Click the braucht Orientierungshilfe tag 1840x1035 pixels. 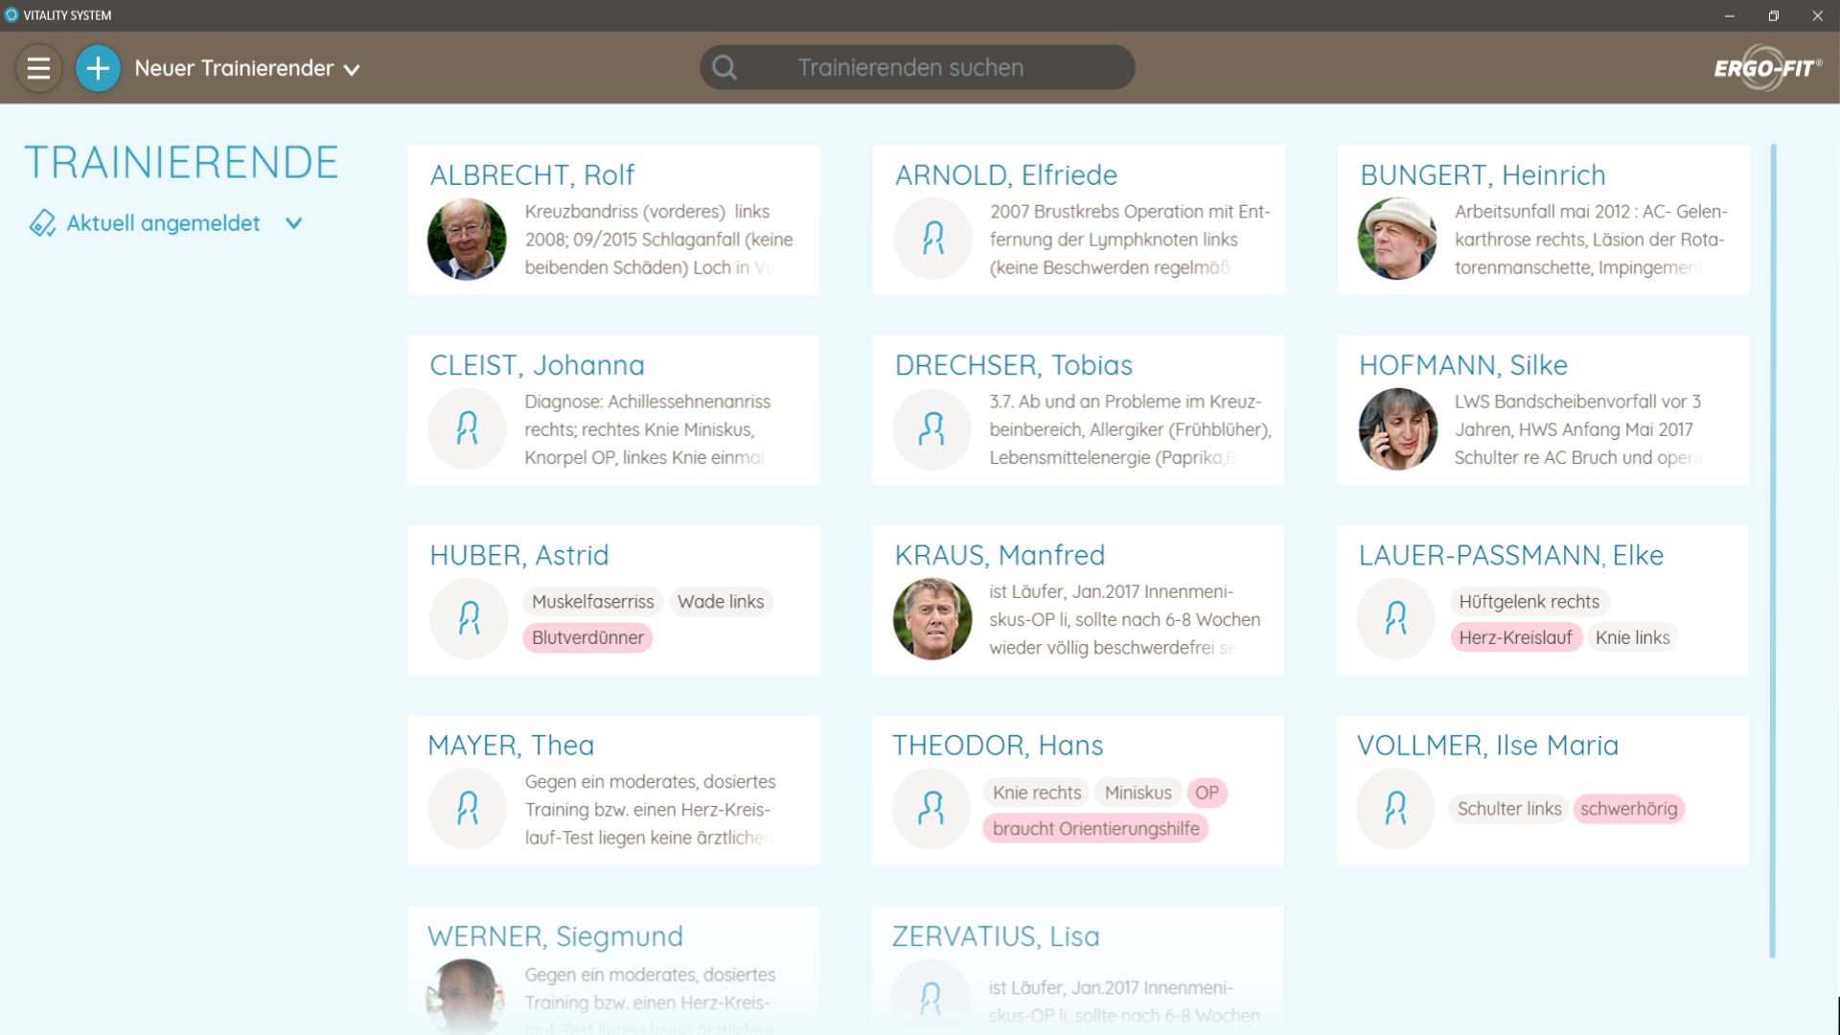(x=1095, y=829)
